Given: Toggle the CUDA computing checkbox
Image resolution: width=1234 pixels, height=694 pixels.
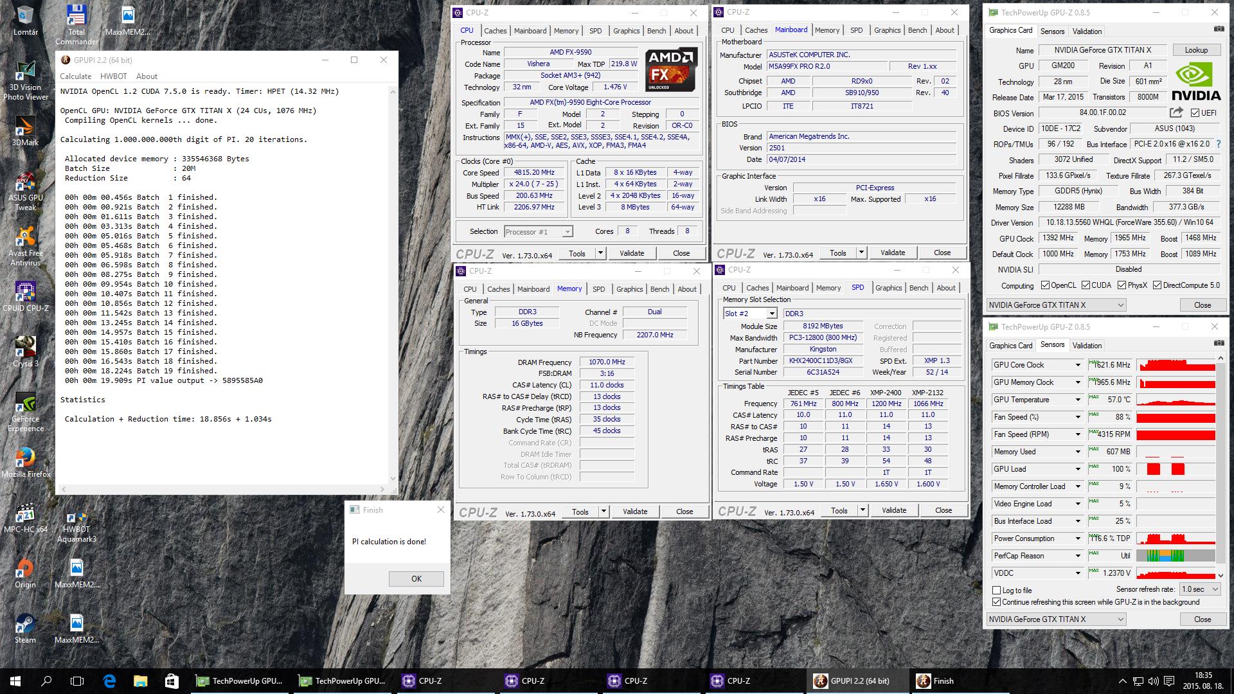Looking at the screenshot, I should pos(1086,285).
